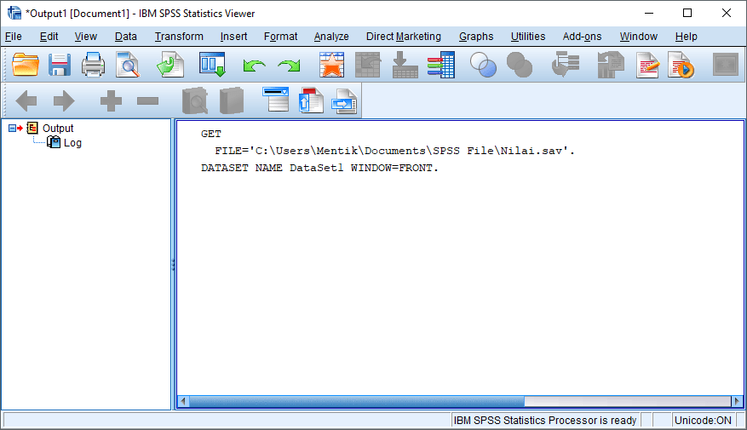
Task: Click the Unicode:ON status indicator
Action: point(703,420)
